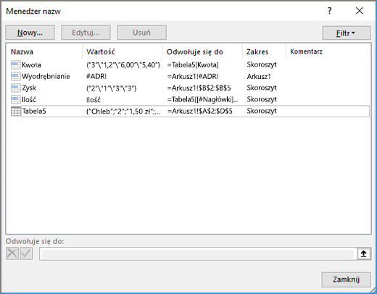Image resolution: width=377 pixels, height=294 pixels.
Task: Click the confirm checkmark icon near reference box
Action: click(x=26, y=253)
